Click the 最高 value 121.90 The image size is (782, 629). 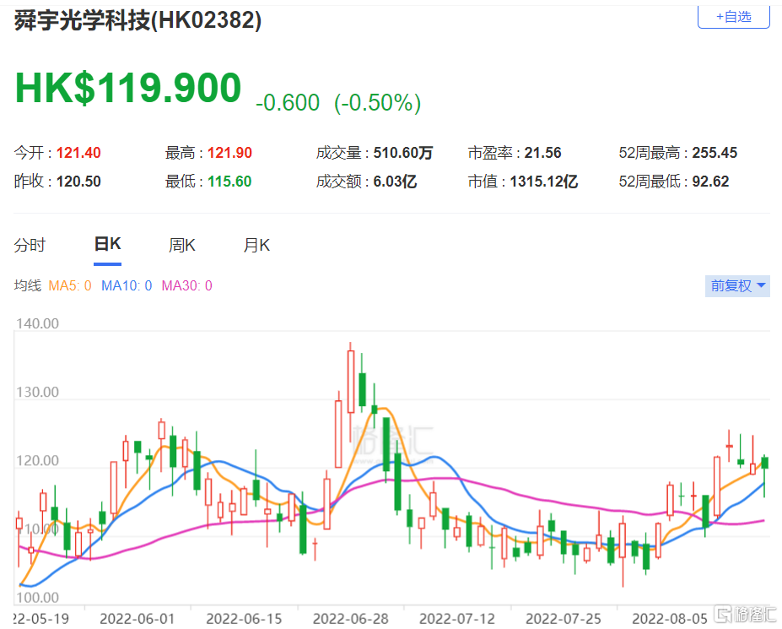tap(230, 153)
